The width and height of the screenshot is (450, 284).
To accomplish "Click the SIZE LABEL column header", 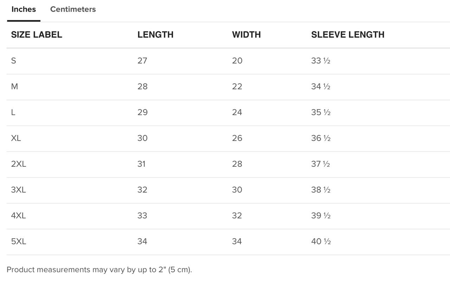I will point(37,34).
